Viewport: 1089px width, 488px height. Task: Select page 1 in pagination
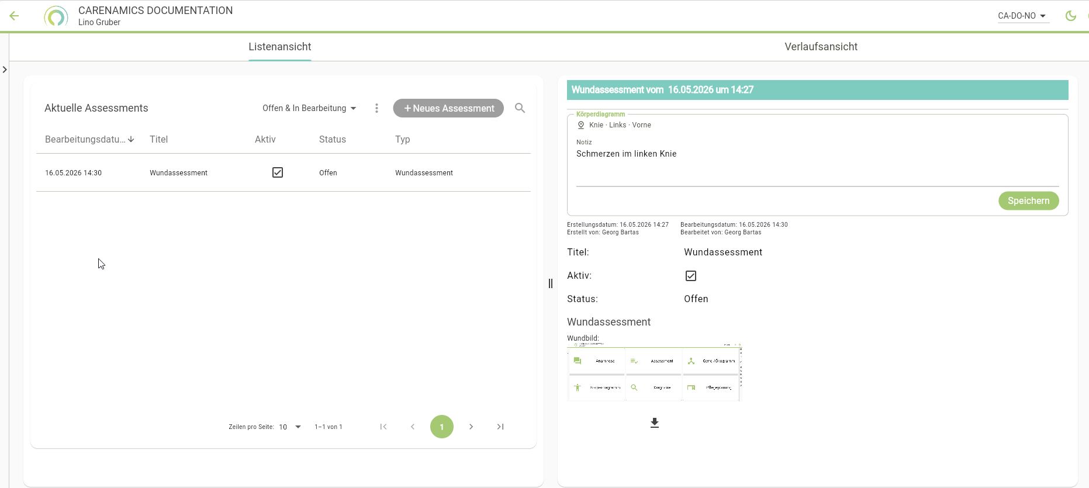tap(442, 427)
